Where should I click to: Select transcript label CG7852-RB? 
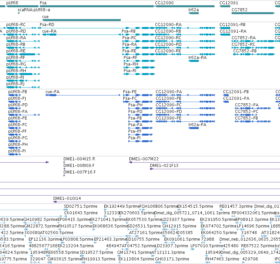click(245, 51)
